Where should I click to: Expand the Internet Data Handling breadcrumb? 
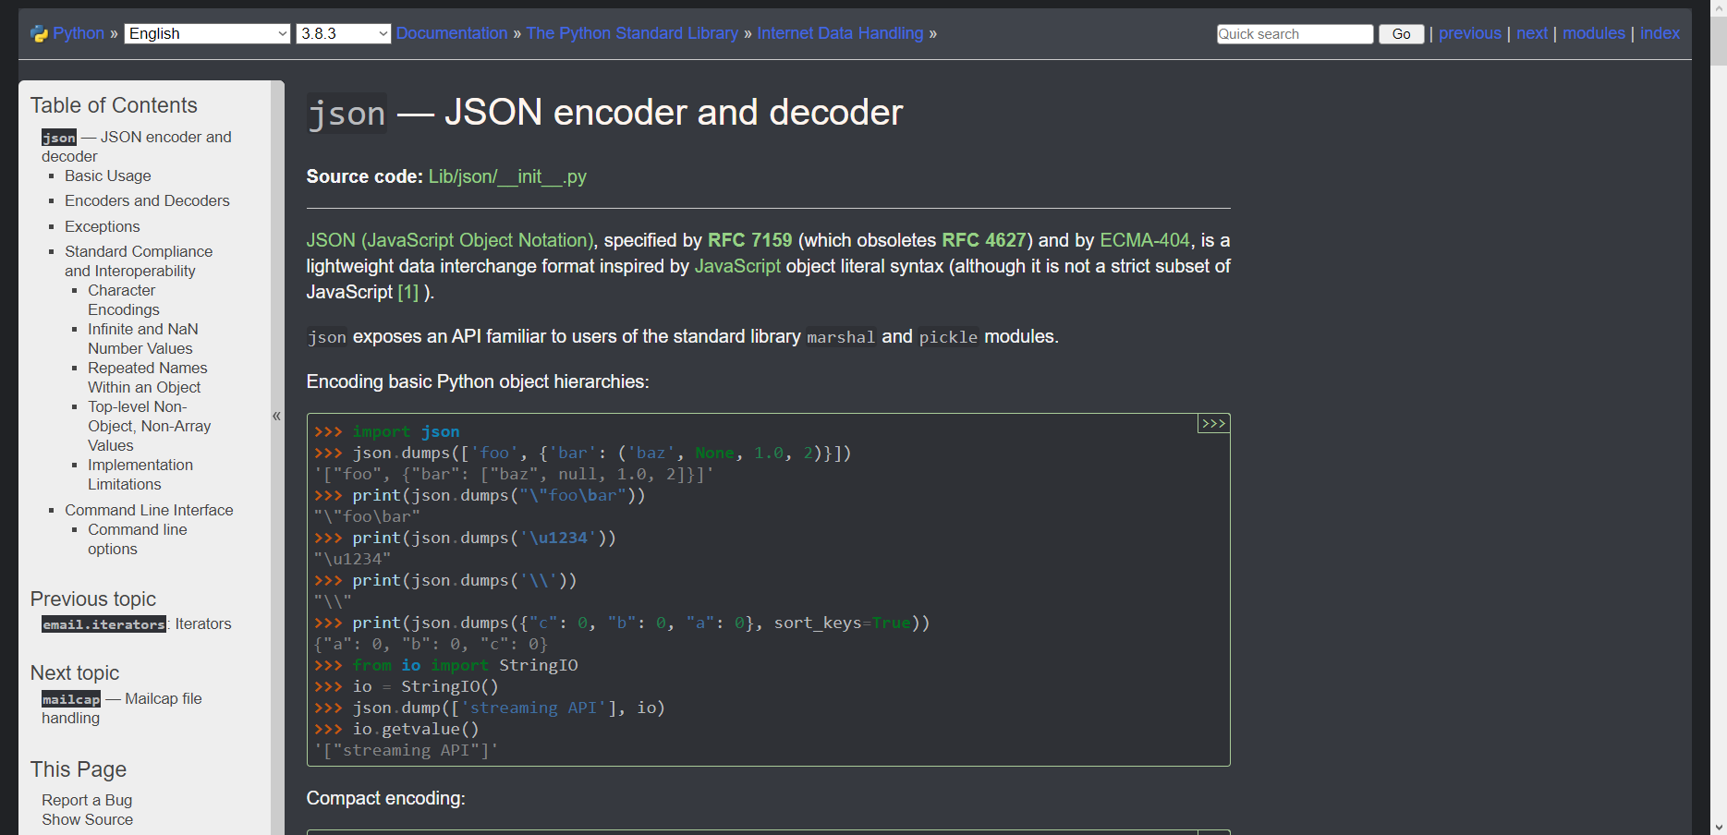(x=840, y=33)
